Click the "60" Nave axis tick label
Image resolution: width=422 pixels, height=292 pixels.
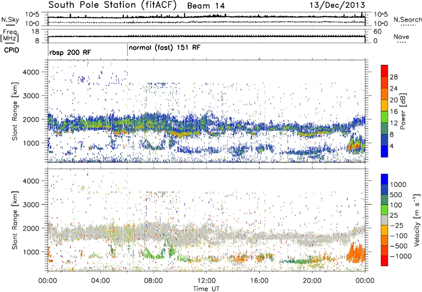378,32
